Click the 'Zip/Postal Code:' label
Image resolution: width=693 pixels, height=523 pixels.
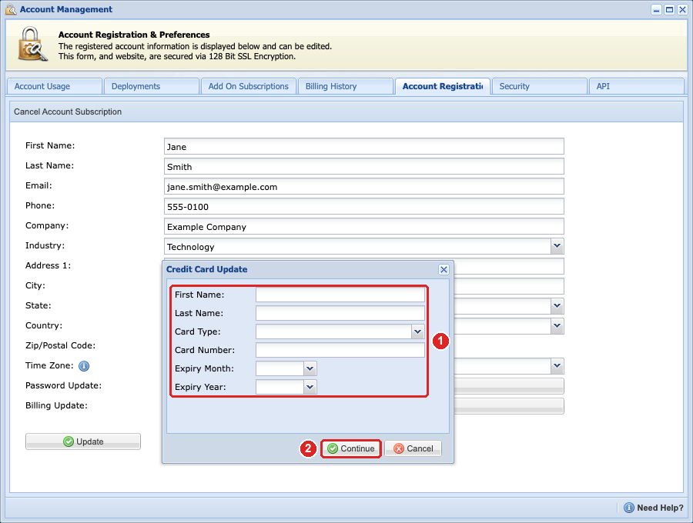pyautogui.click(x=60, y=345)
